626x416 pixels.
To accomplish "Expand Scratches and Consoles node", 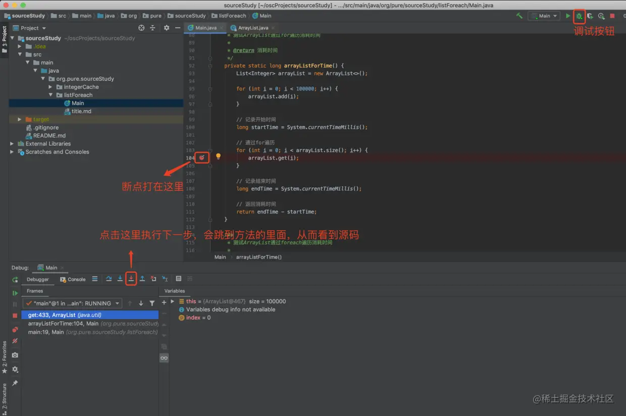I will (12, 151).
